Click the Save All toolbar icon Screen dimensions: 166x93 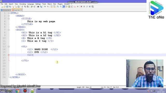tap(10, 7)
